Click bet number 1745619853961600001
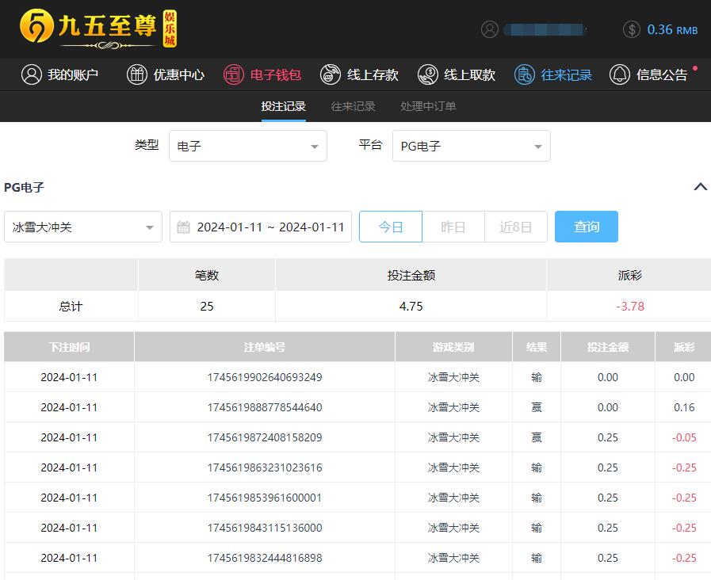 pyautogui.click(x=265, y=498)
